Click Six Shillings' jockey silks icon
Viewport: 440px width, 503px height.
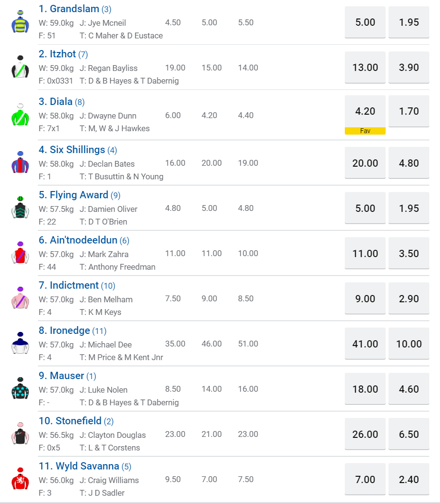20,163
